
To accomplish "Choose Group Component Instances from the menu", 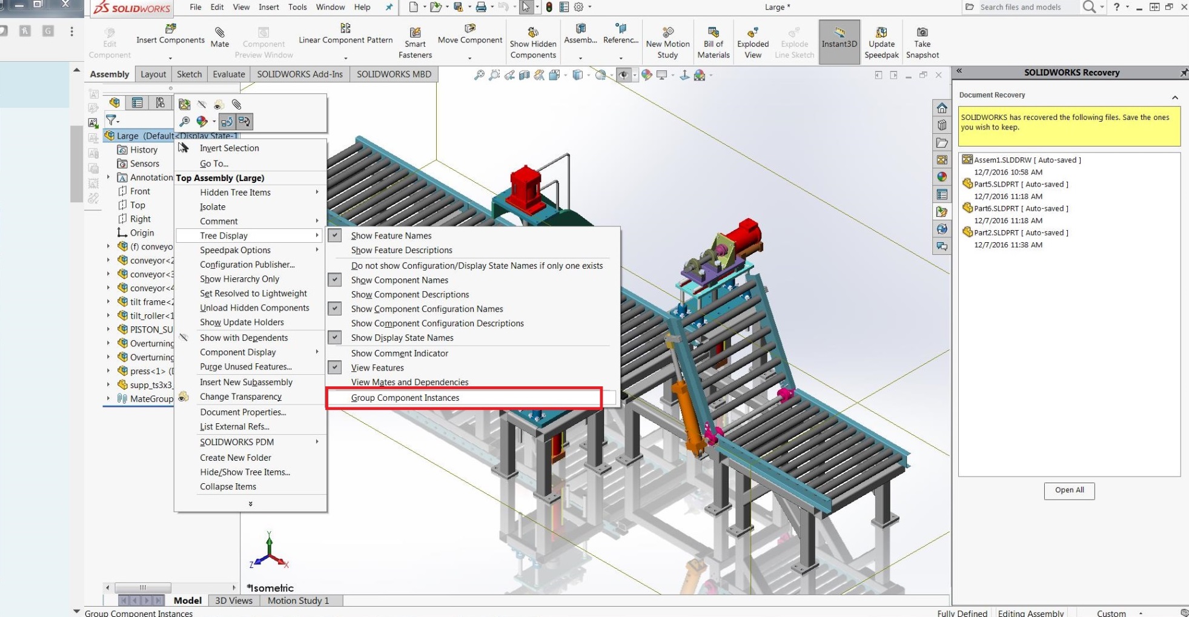I will [x=405, y=398].
